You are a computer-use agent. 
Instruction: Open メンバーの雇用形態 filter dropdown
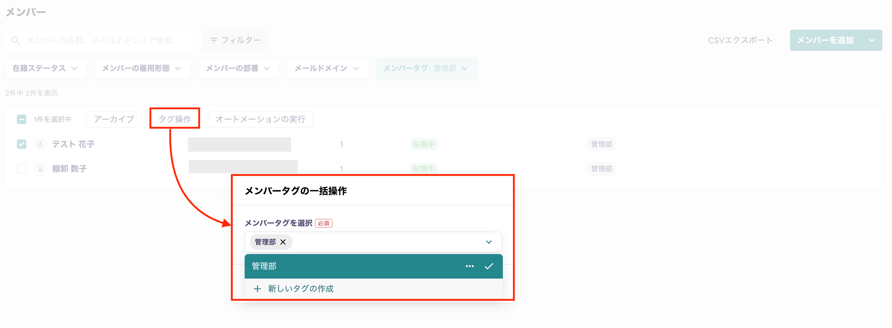143,68
